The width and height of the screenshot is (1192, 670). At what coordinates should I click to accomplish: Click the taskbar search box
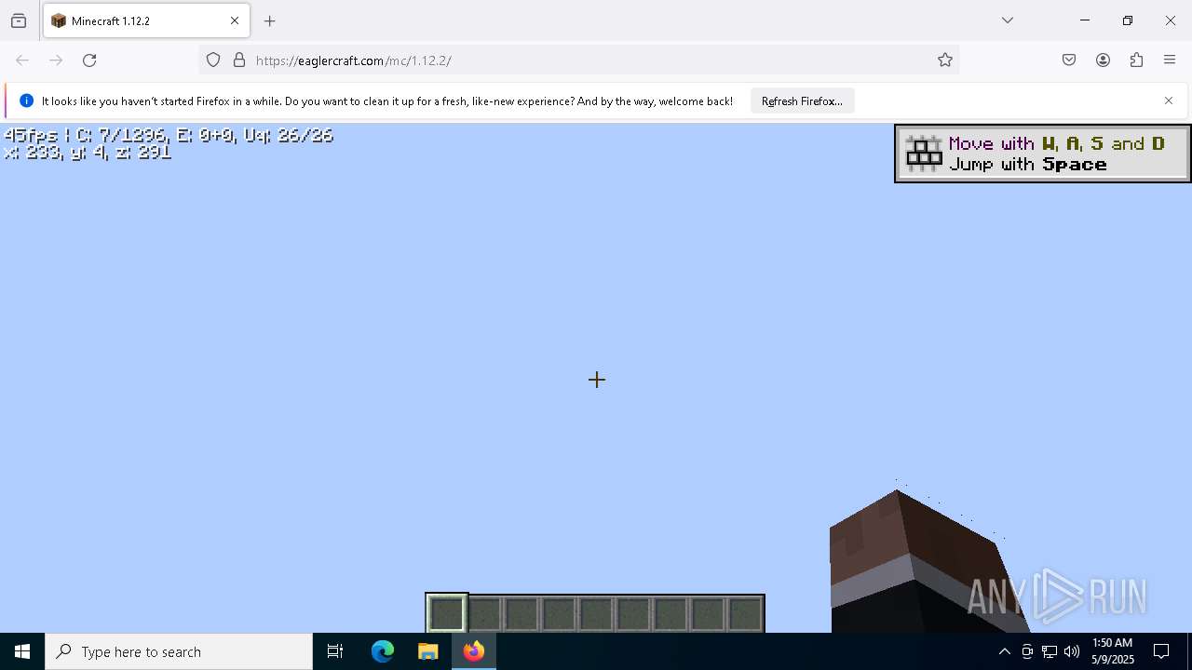[x=179, y=651]
